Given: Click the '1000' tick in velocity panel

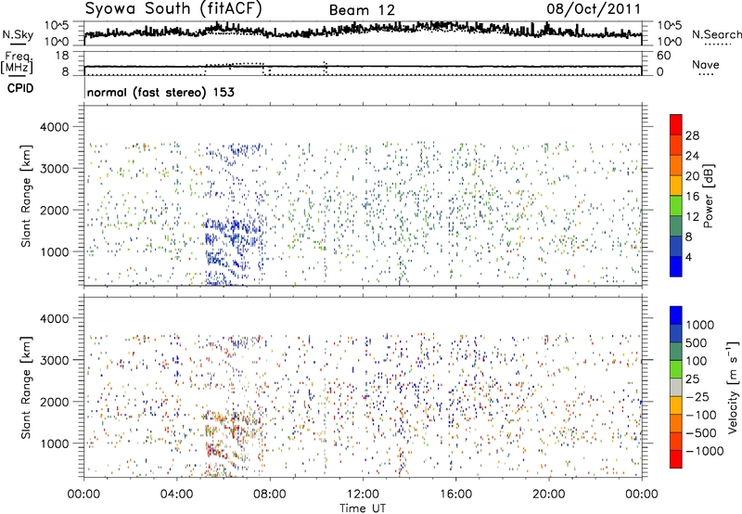Looking at the screenshot, I should pyautogui.click(x=55, y=443).
